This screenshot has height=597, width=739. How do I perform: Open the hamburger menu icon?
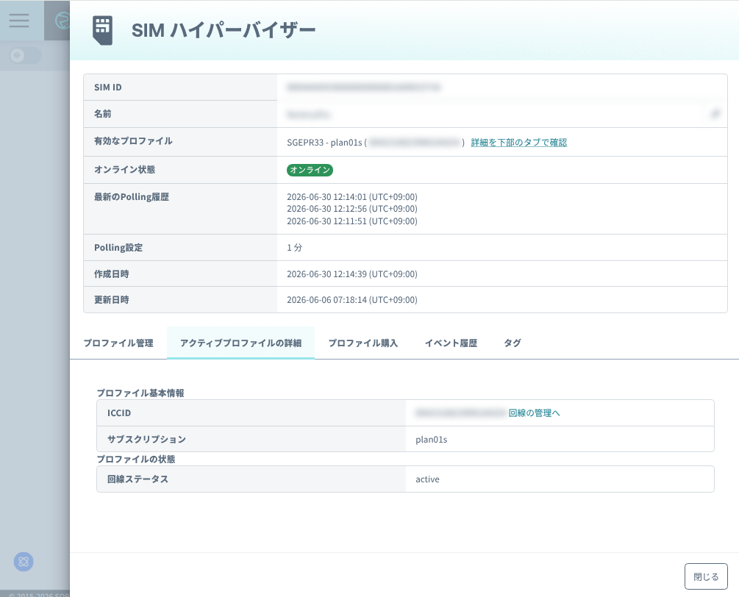pos(19,21)
